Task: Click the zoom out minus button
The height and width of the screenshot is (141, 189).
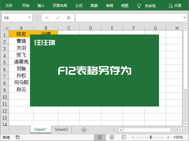Action: click(133, 137)
